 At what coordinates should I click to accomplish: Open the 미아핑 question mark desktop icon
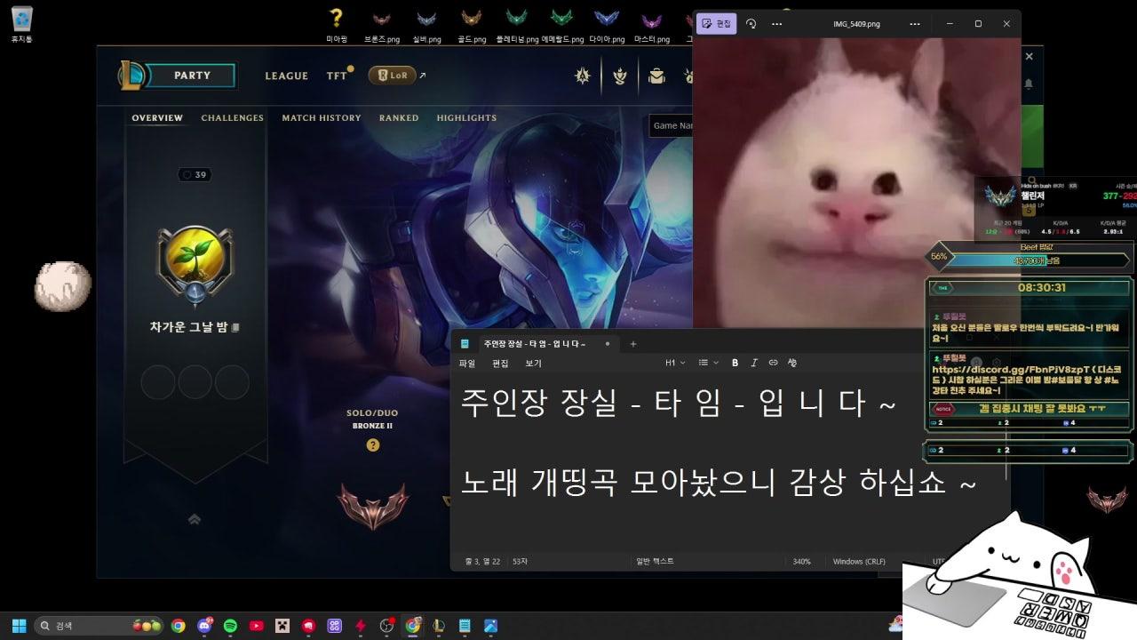coord(337,25)
